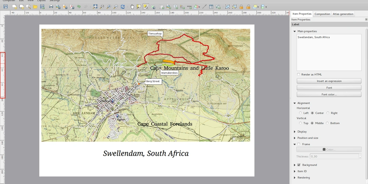Undo the last change
The width and height of the screenshot is (368, 184).
(79, 7)
